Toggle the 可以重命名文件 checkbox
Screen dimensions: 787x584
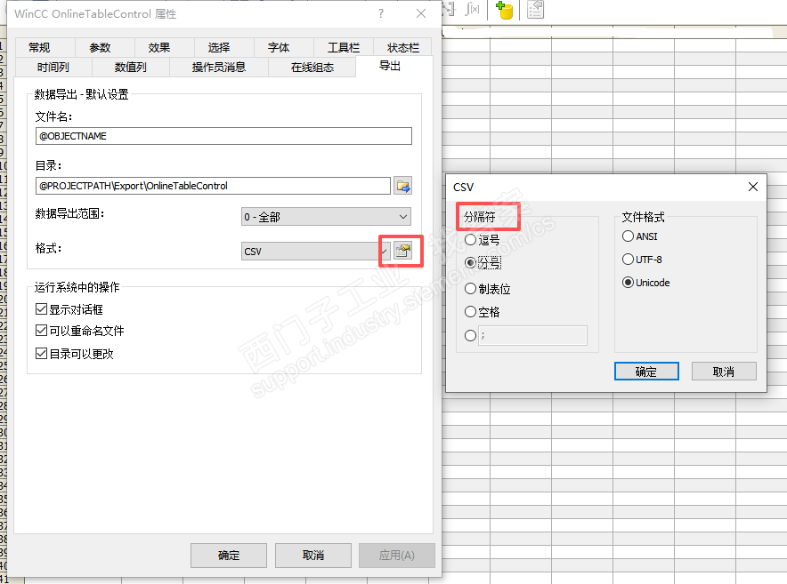80,331
